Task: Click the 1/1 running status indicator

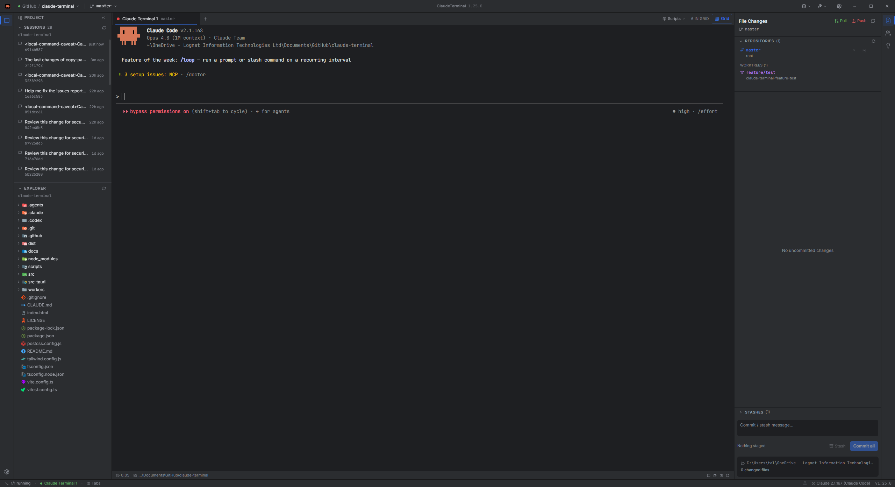Action: coord(17,484)
